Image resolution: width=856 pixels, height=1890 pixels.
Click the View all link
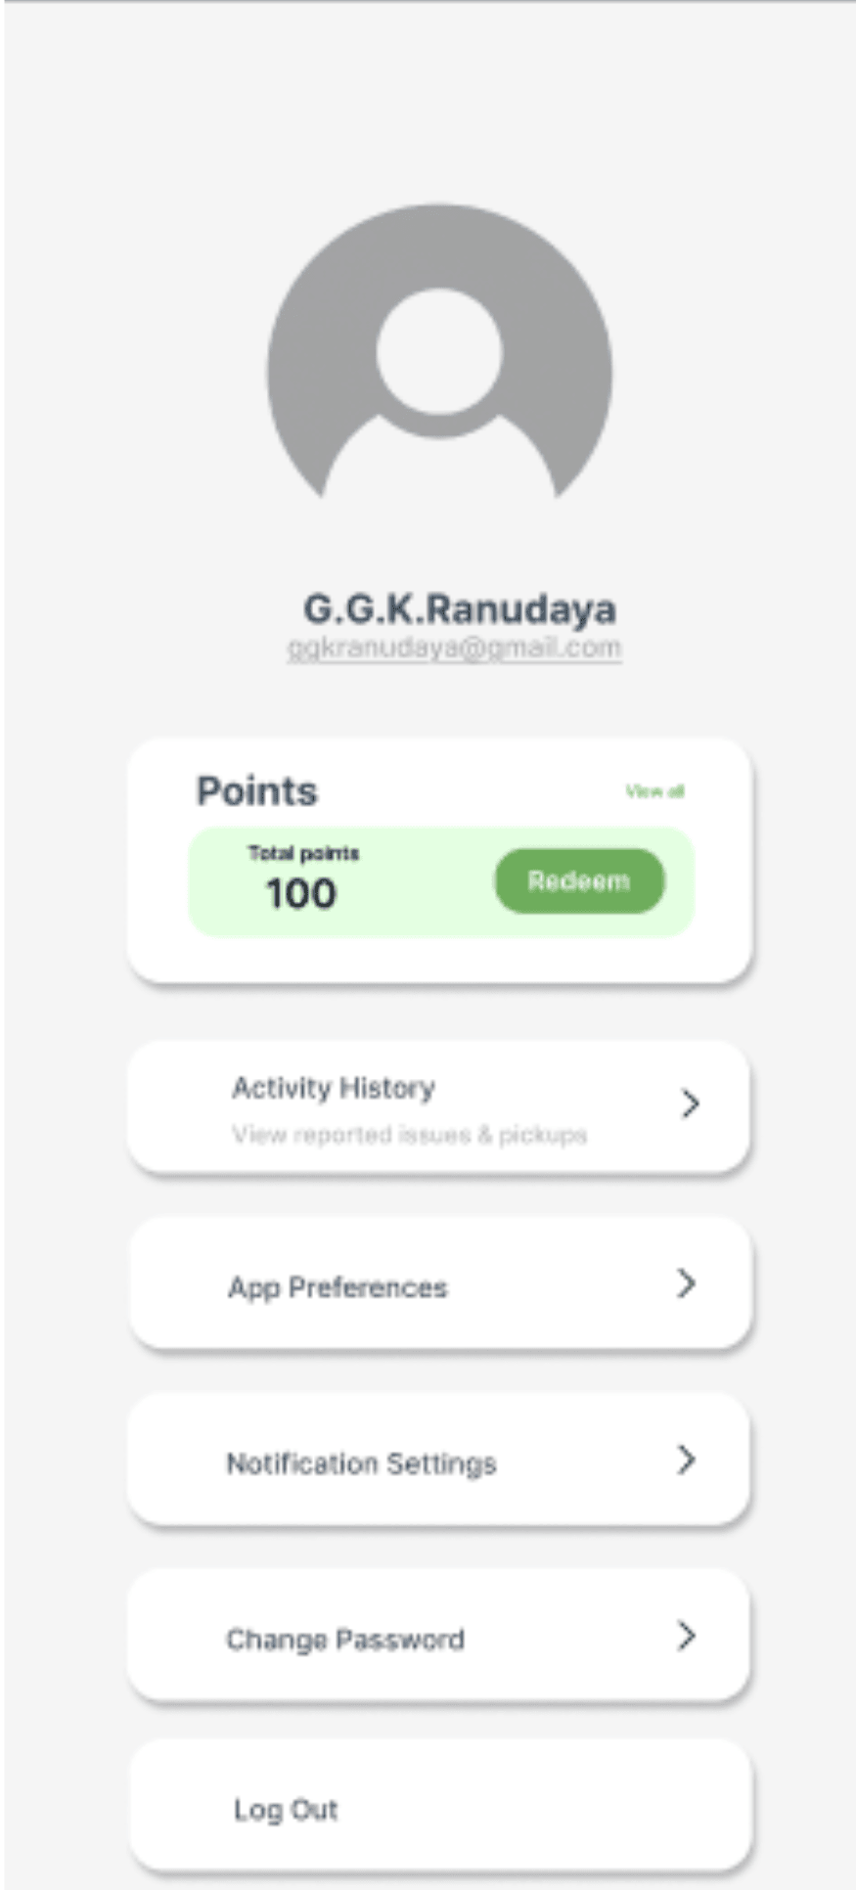pyautogui.click(x=654, y=790)
